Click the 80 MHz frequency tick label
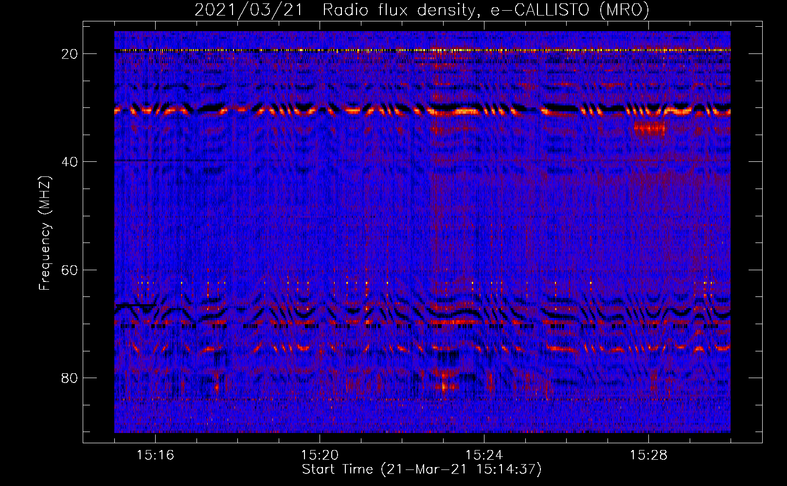This screenshot has height=486, width=787. [70, 378]
